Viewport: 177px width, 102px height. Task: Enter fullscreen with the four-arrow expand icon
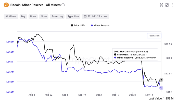click(x=161, y=5)
